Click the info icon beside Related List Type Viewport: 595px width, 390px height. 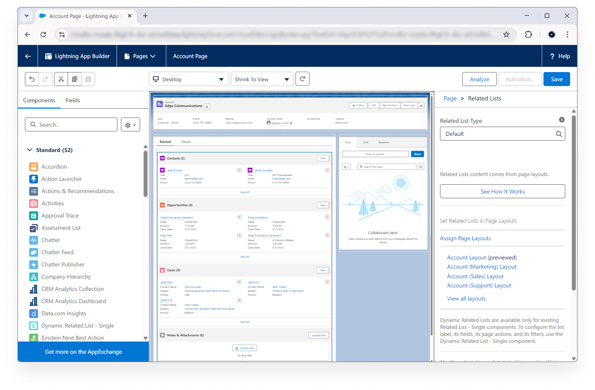562,120
